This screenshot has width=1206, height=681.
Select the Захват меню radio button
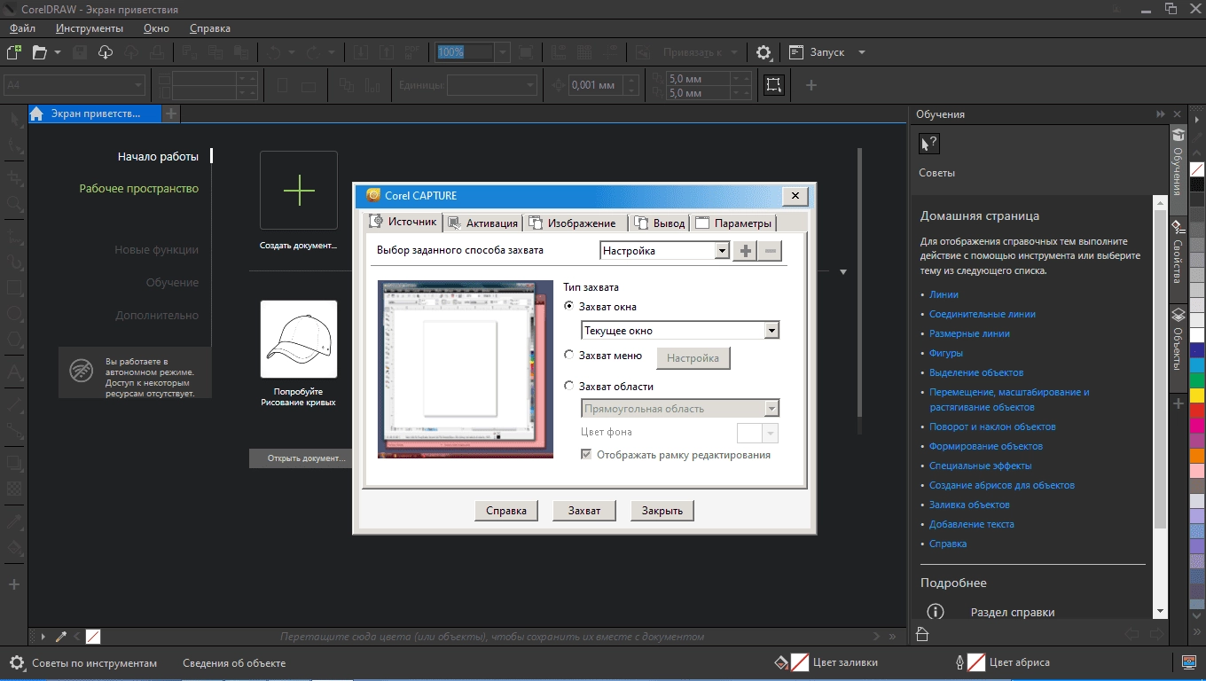point(569,355)
